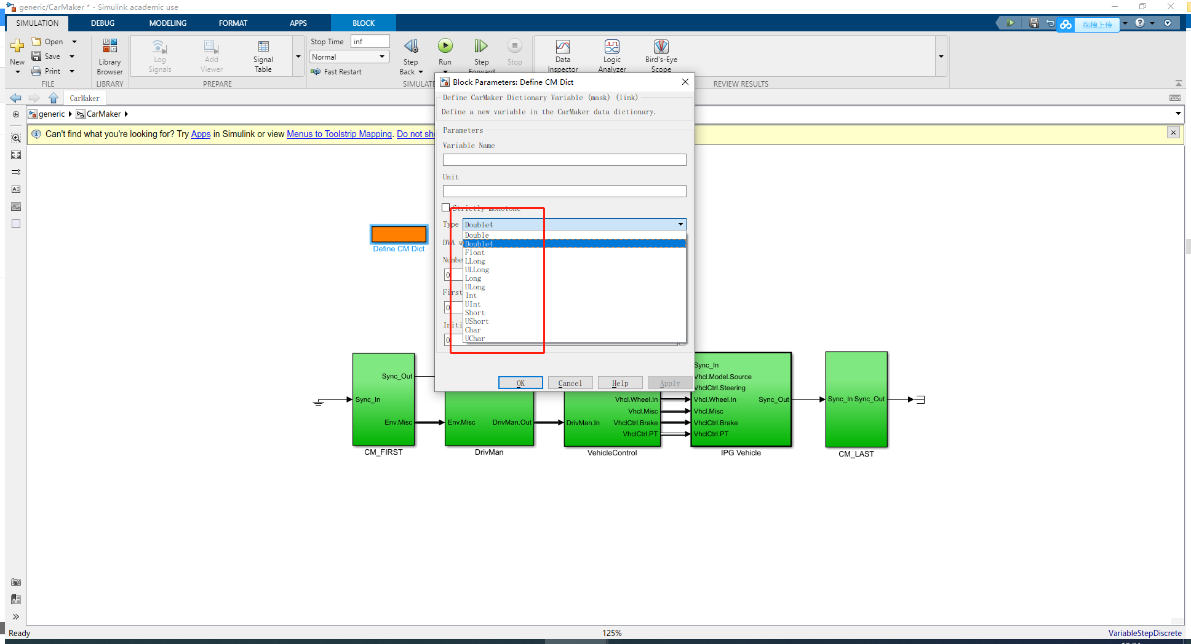Expand the Print dropdown arrow
This screenshot has width=1191, height=644.
pyautogui.click(x=72, y=71)
